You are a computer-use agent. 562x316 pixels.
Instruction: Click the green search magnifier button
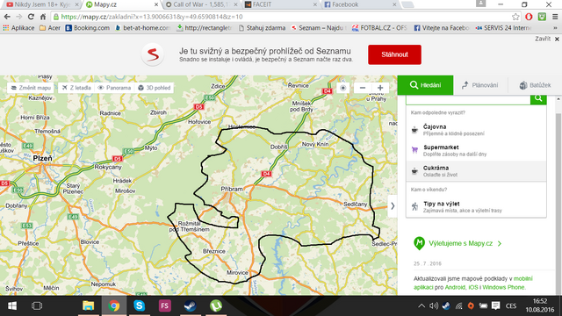click(x=538, y=98)
